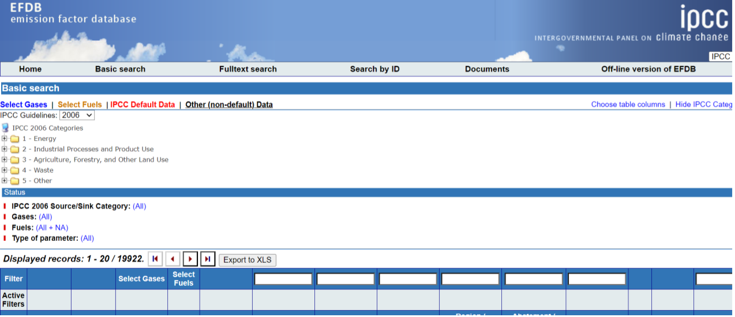The height and width of the screenshot is (317, 735).
Task: Go to the next page of records
Action: 190,259
